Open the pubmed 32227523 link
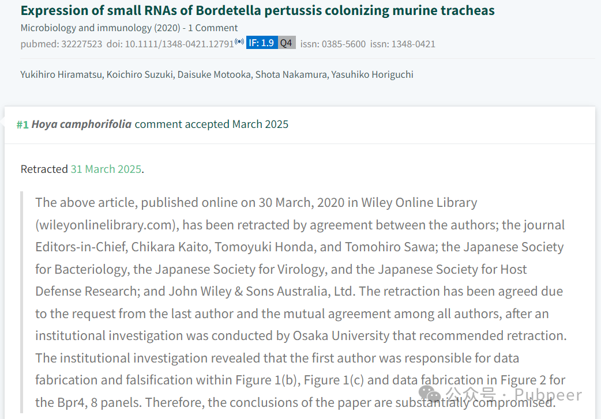This screenshot has height=419, width=601. 61,44
